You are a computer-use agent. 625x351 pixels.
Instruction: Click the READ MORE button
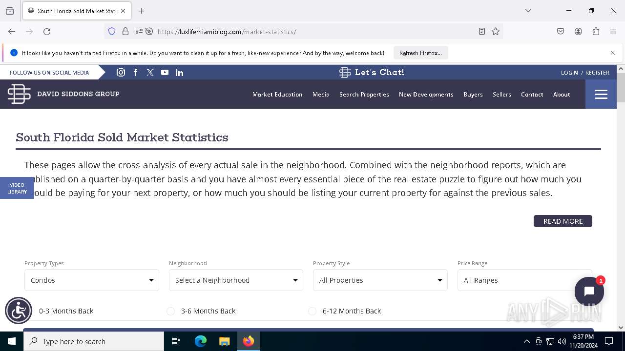(x=562, y=221)
